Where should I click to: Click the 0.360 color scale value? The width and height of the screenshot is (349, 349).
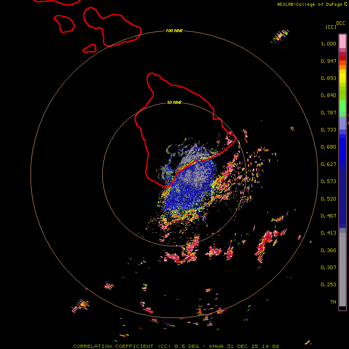tap(328, 251)
